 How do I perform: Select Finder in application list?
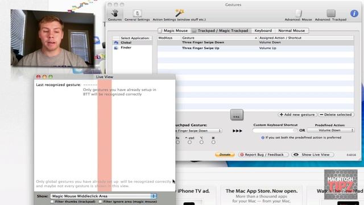pos(132,48)
